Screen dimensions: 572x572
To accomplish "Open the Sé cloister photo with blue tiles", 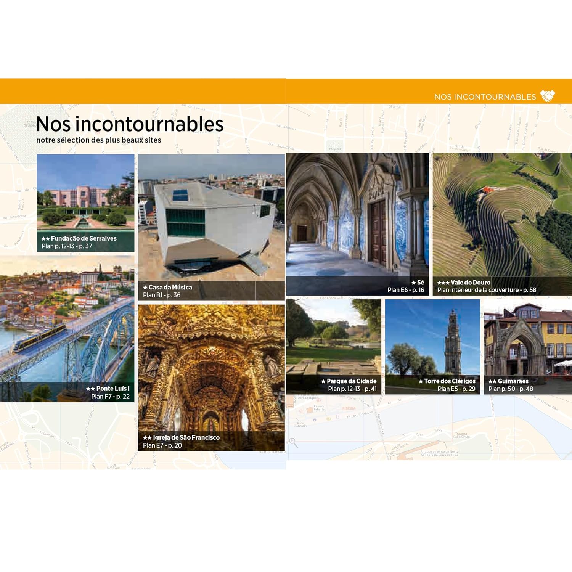I will [357, 214].
